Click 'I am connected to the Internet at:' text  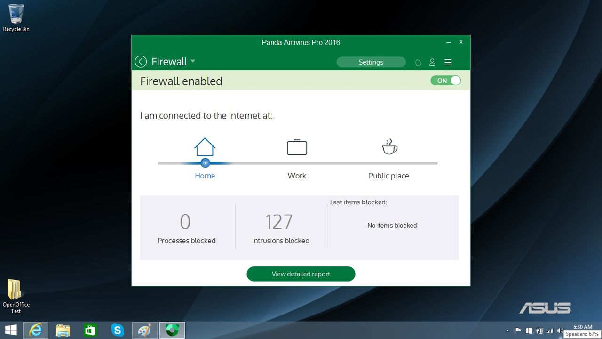[206, 115]
